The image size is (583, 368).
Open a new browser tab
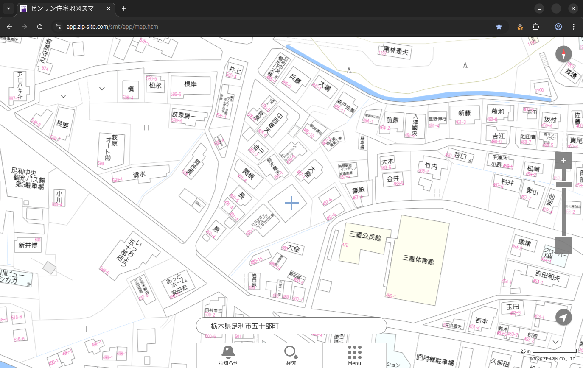[124, 8]
